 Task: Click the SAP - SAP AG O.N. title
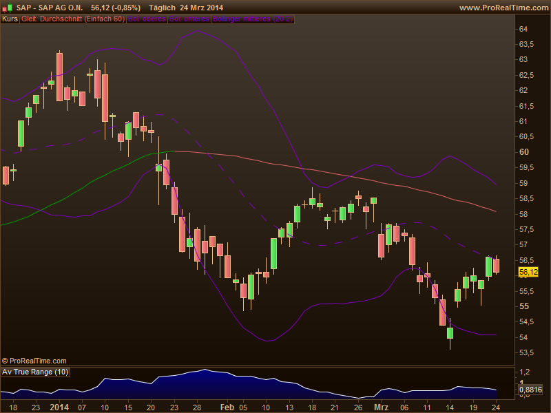(x=50, y=8)
